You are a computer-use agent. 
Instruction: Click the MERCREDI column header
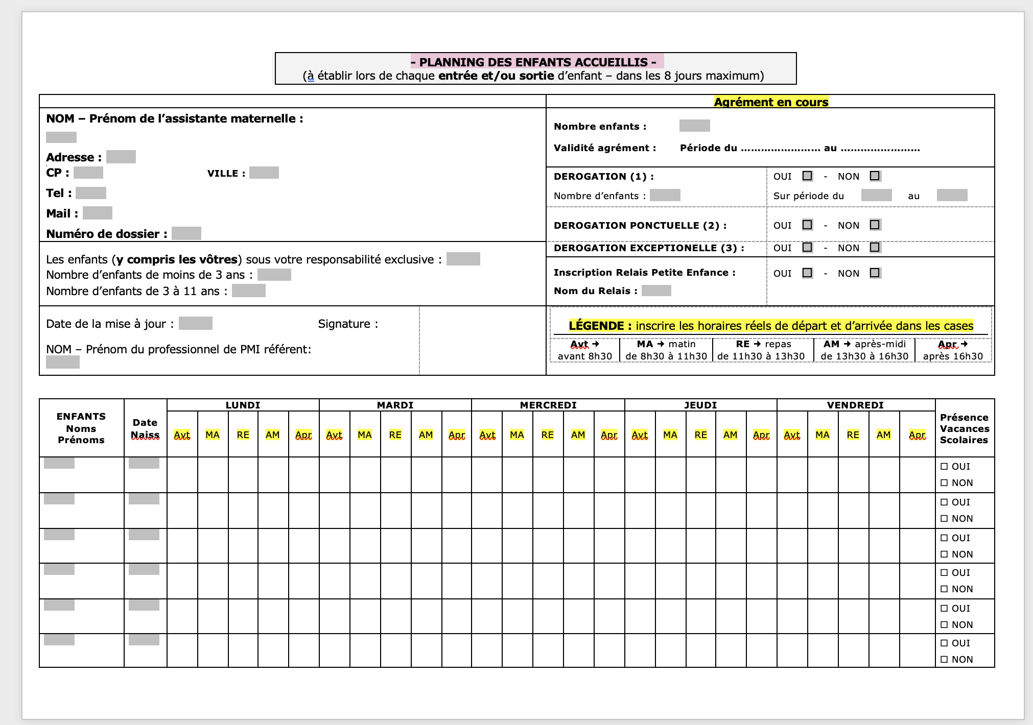pos(548,405)
